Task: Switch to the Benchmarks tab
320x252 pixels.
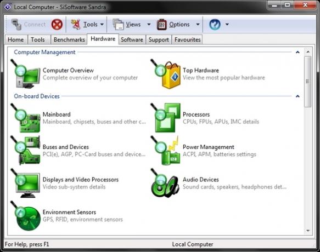Action: tap(69, 39)
